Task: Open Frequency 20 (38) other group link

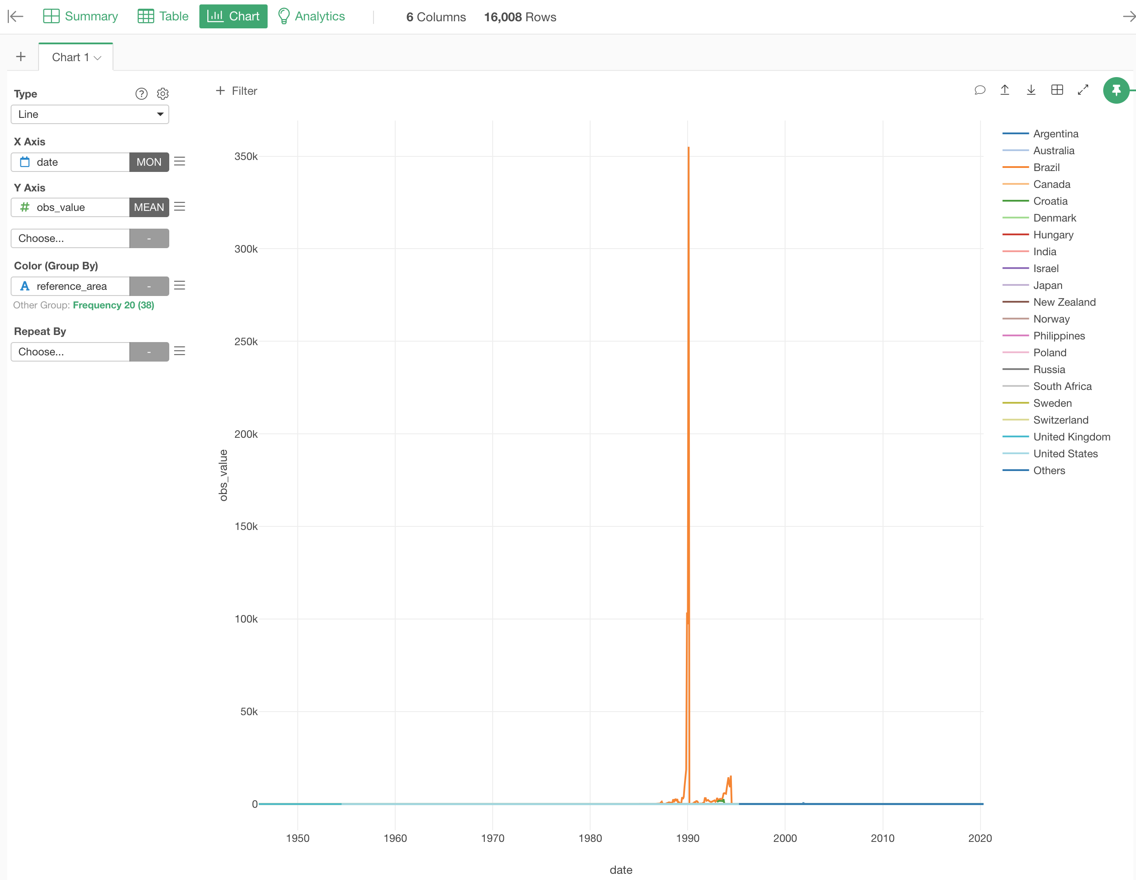Action: click(x=113, y=305)
